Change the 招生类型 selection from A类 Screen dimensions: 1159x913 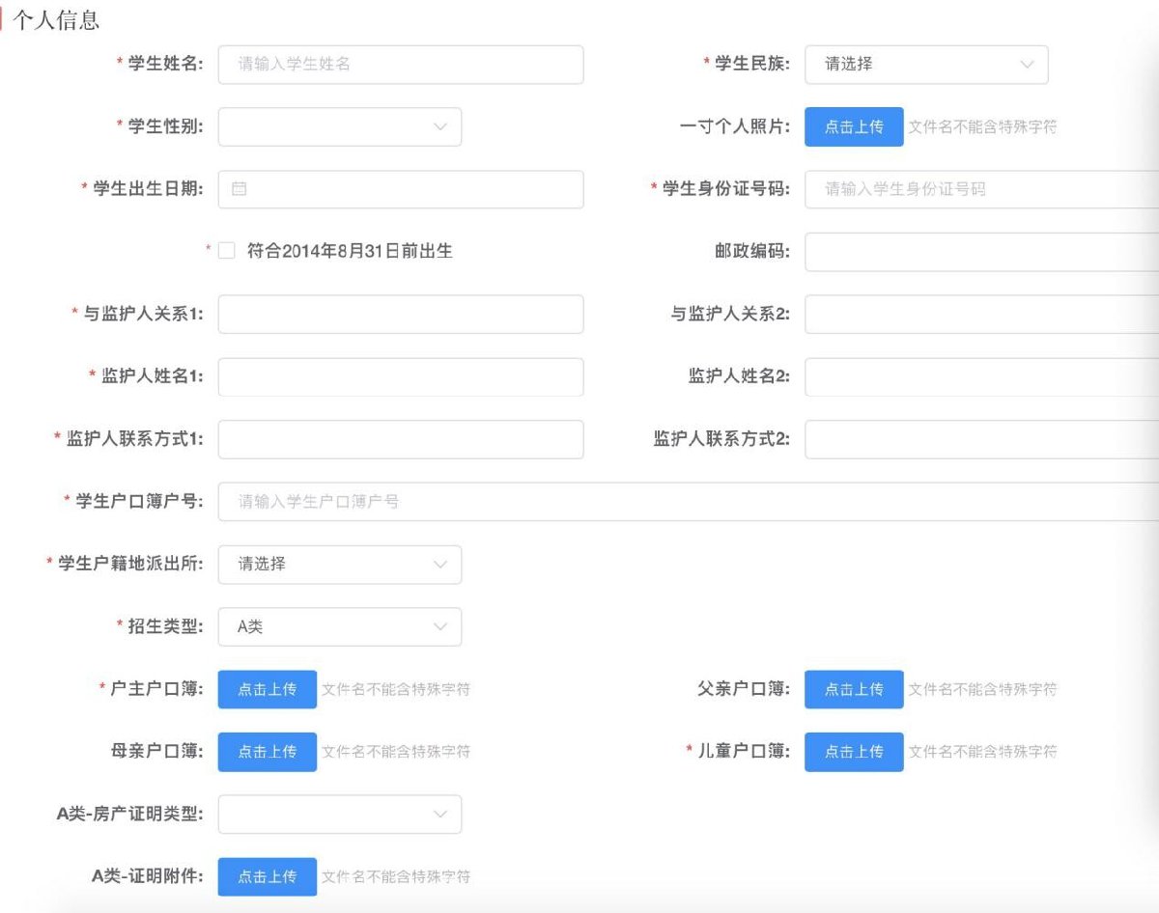click(339, 627)
